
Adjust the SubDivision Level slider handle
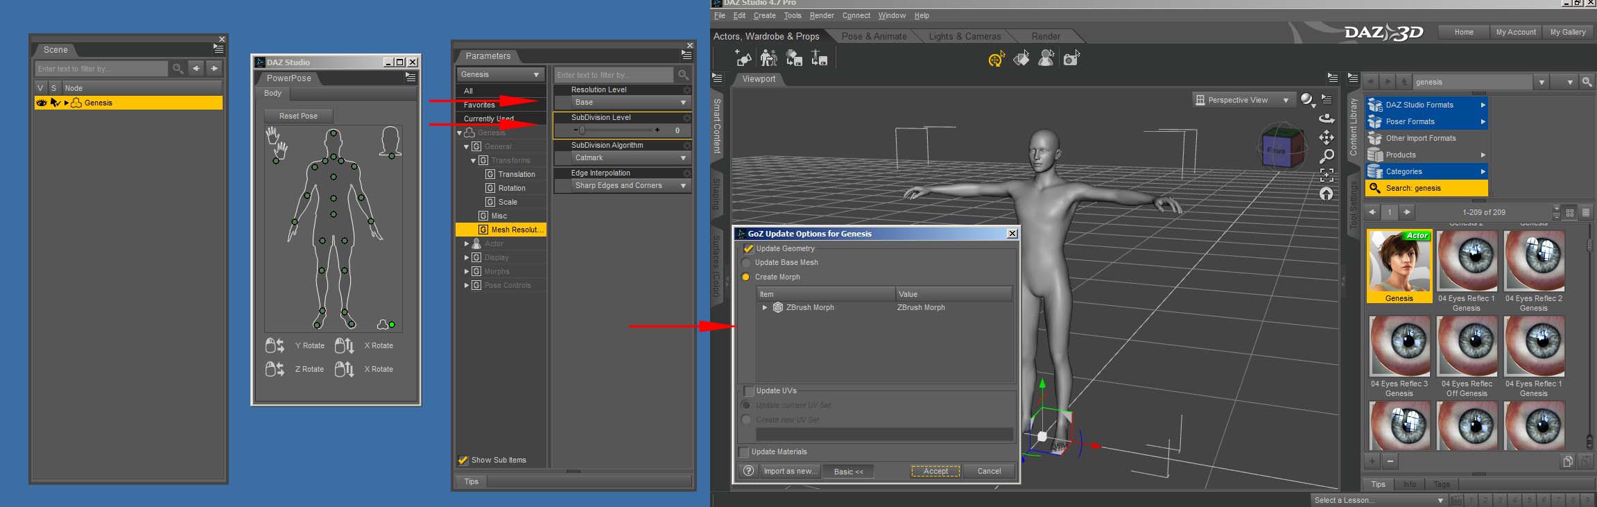click(581, 130)
